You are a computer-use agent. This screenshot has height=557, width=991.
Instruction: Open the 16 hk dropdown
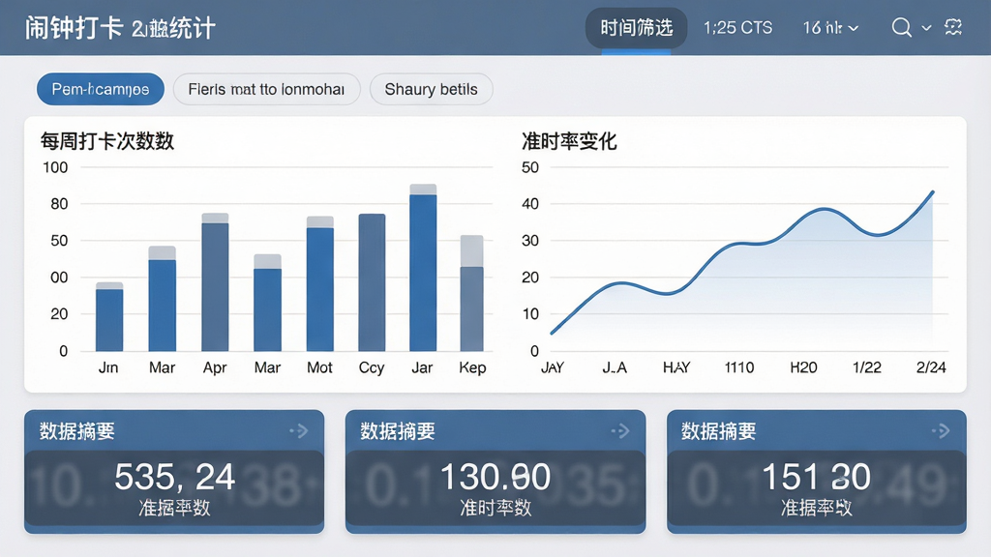click(830, 28)
